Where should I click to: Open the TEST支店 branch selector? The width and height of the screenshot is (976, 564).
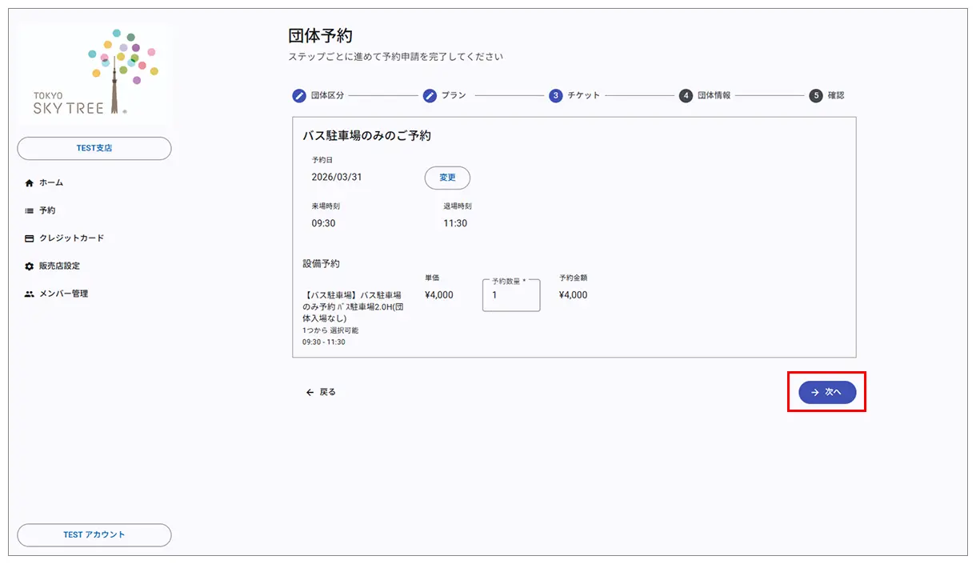point(94,148)
